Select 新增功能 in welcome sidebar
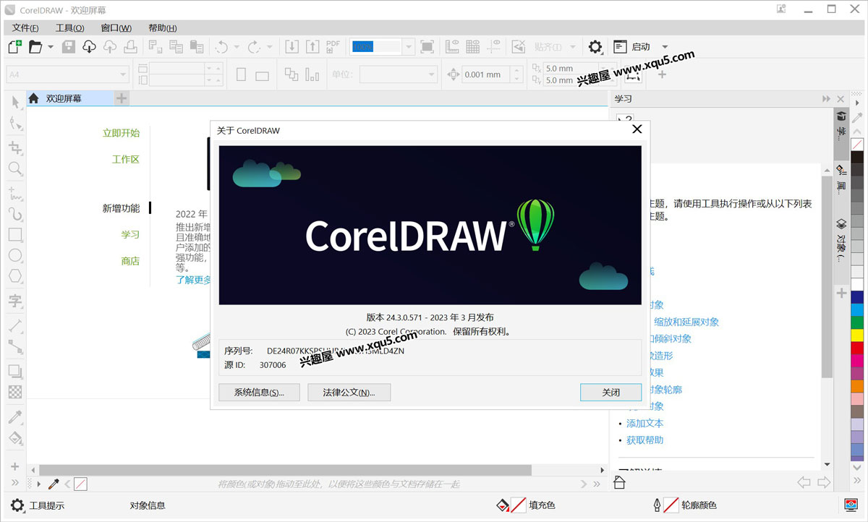The height and width of the screenshot is (522, 868). (x=121, y=208)
